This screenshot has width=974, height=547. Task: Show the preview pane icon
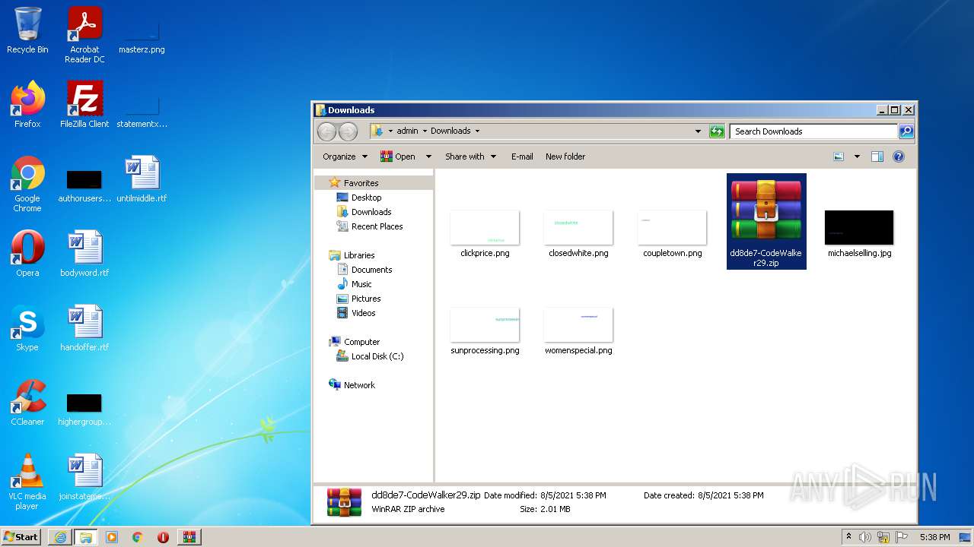877,157
